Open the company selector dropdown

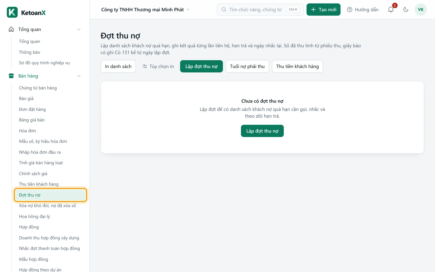145,10
